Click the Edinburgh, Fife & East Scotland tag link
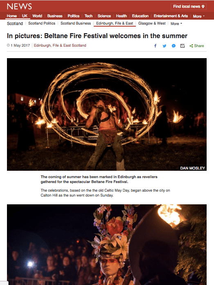The height and width of the screenshot is (285, 214). (x=60, y=45)
